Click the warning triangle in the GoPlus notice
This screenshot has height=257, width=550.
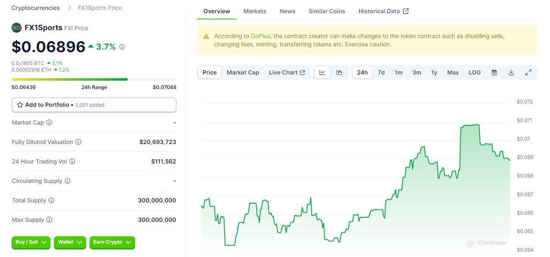tap(206, 36)
